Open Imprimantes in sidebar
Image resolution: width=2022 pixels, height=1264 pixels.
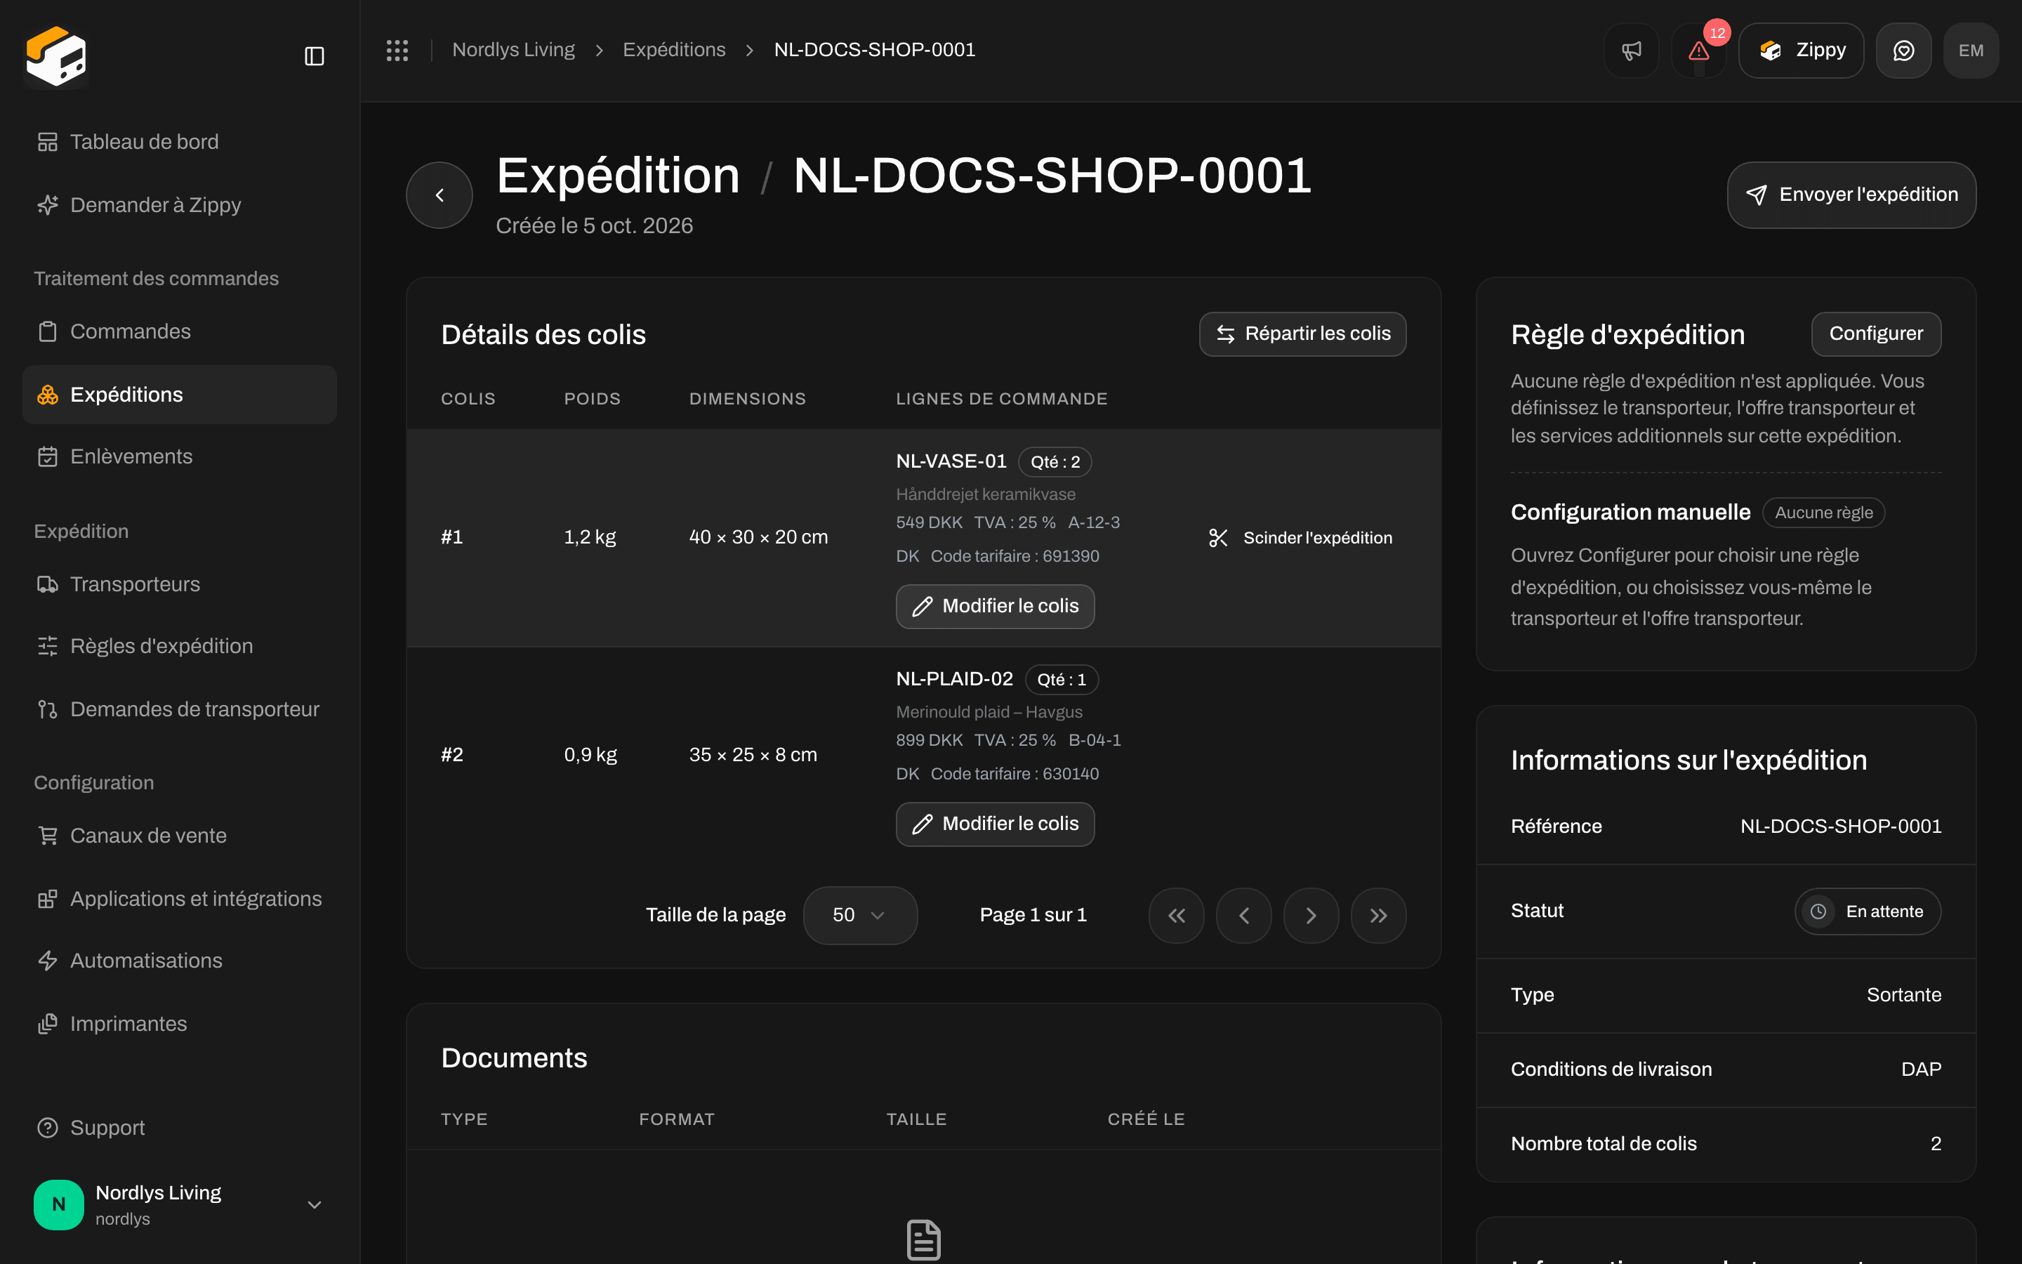180,1024
